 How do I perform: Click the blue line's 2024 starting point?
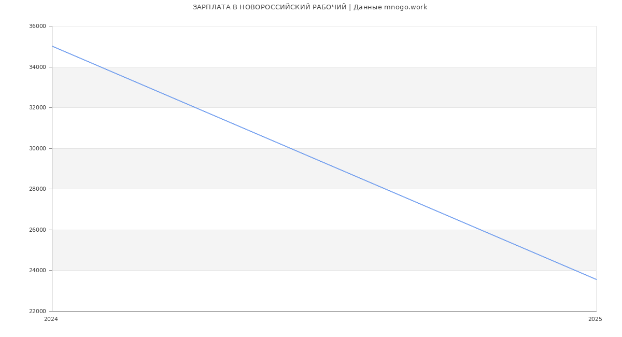coord(52,46)
